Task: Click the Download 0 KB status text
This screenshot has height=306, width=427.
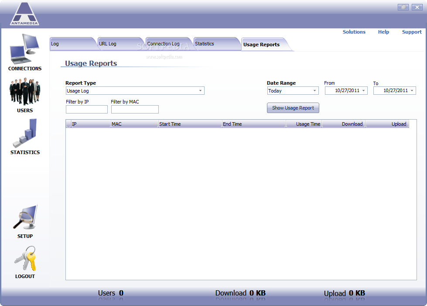Action: 240,293
